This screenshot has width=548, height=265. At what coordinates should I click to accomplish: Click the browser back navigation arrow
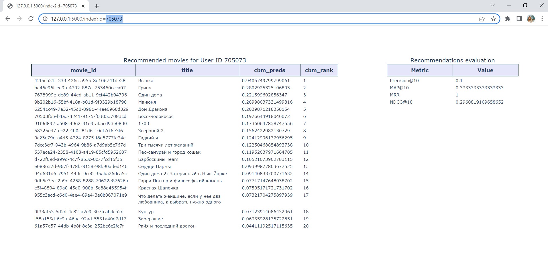(x=8, y=19)
